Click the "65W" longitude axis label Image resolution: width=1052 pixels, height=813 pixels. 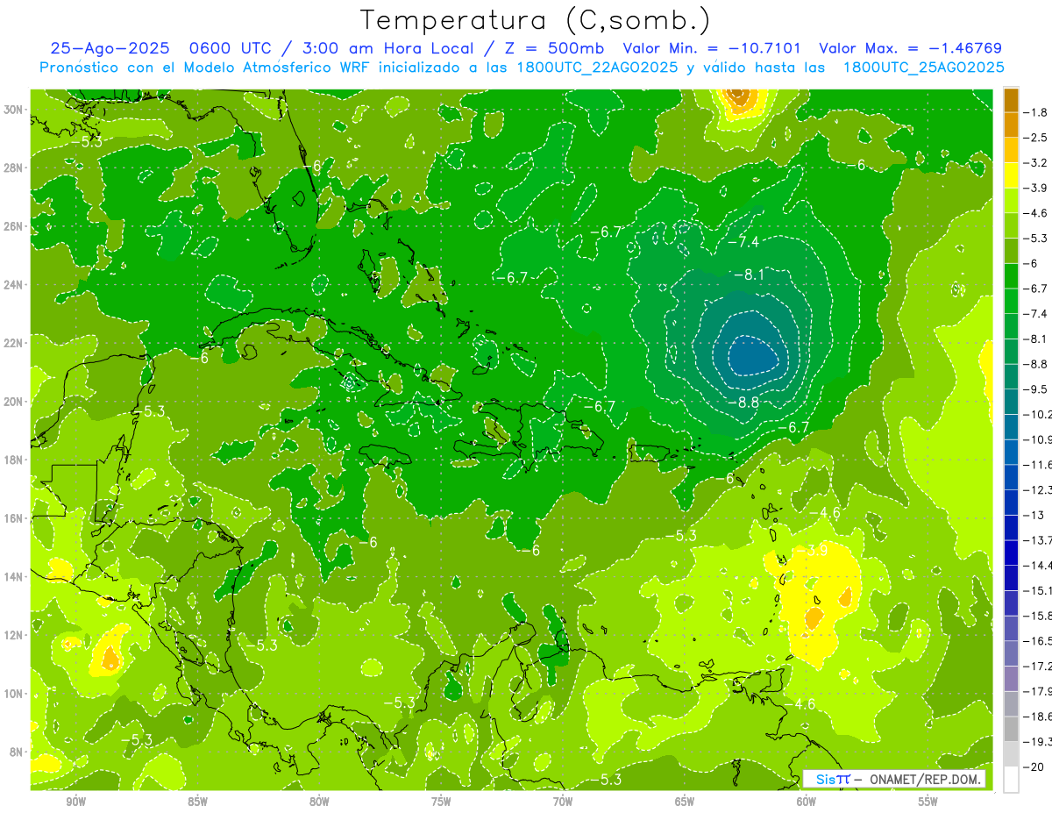pyautogui.click(x=685, y=802)
